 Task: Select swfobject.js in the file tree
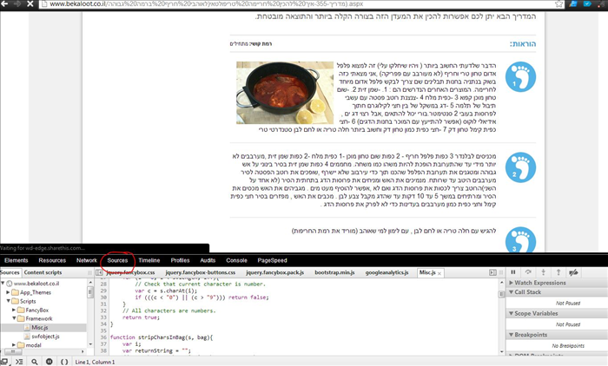46,336
